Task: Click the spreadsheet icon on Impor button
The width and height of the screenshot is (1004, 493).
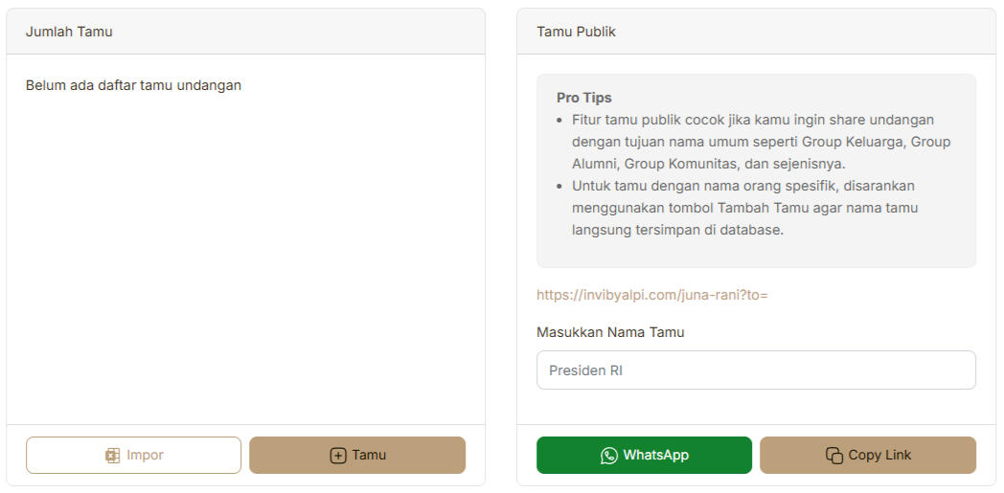Action: coord(112,456)
